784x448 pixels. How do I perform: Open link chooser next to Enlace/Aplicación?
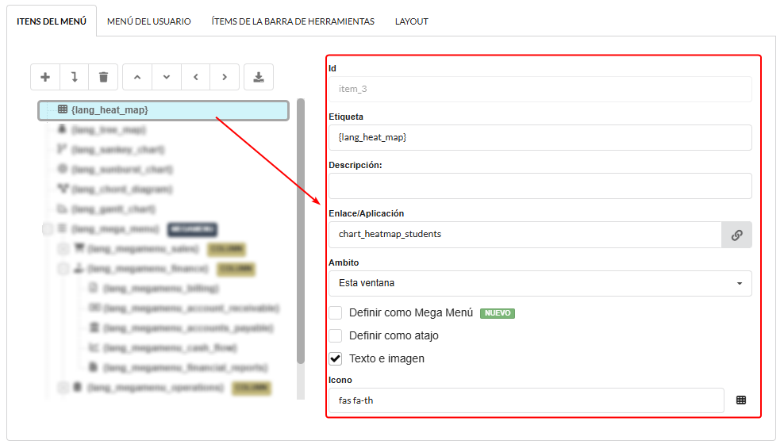click(736, 235)
